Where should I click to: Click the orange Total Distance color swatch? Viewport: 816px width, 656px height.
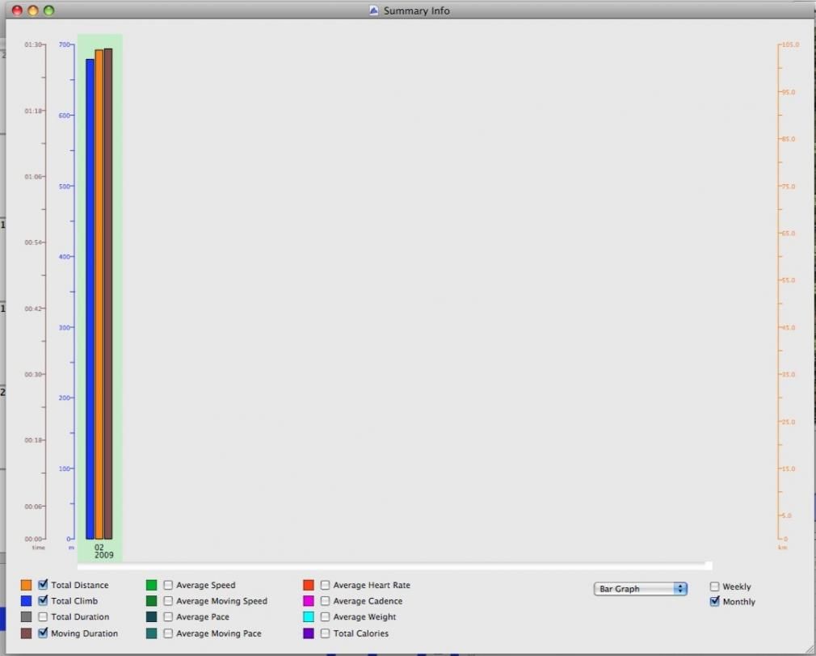pyautogui.click(x=26, y=585)
